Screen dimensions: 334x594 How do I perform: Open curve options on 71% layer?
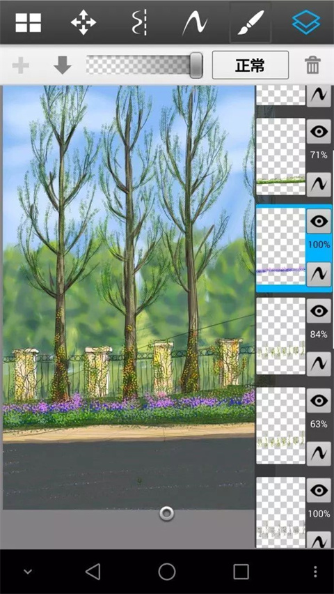click(x=319, y=185)
